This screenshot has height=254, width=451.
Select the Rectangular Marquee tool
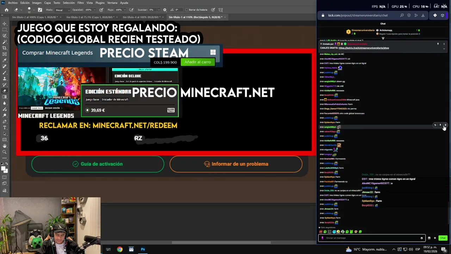click(x=5, y=30)
